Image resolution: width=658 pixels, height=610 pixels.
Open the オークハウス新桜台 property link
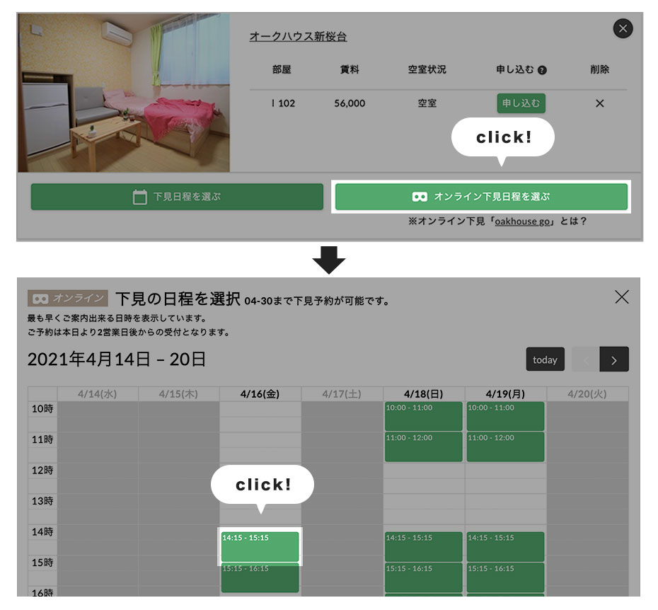(x=298, y=37)
